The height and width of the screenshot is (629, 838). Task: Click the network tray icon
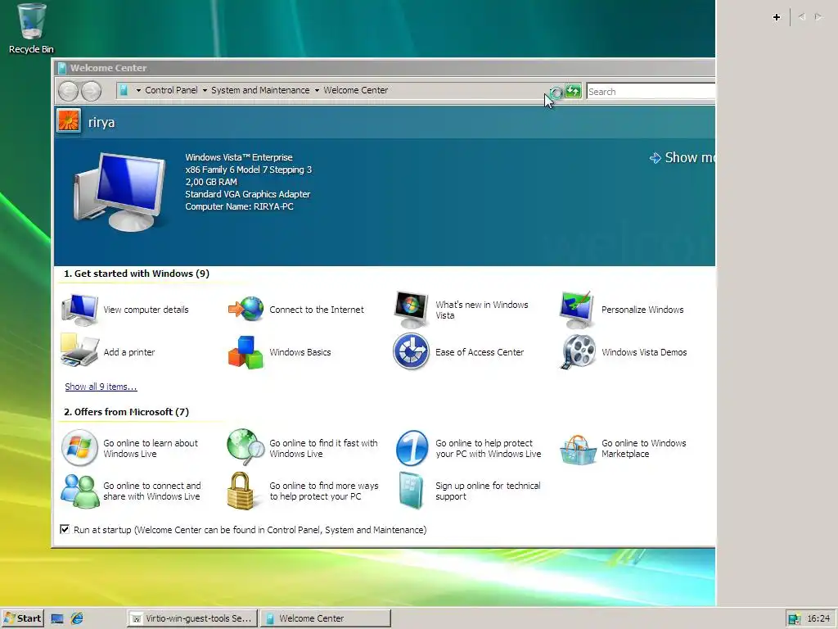794,619
